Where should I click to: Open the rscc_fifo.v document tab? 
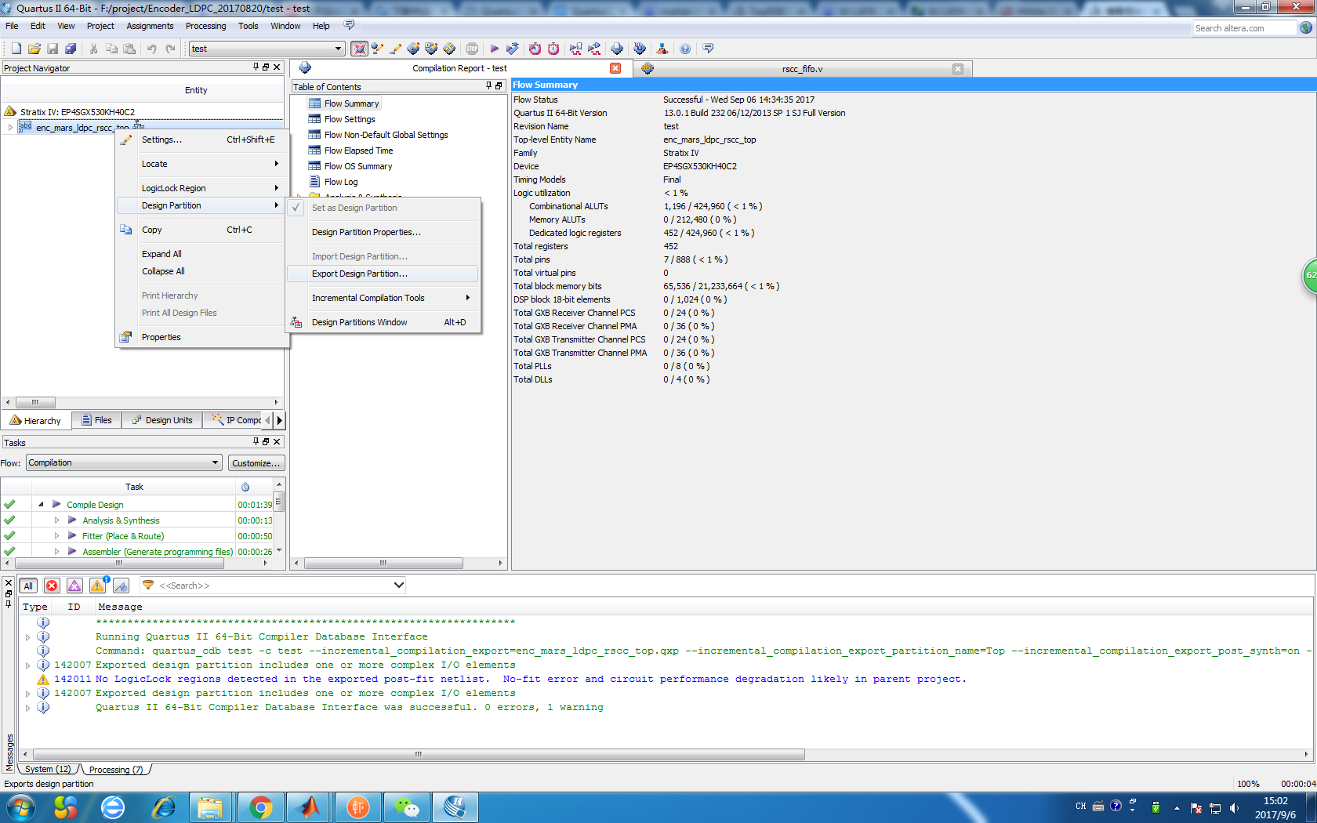802,69
